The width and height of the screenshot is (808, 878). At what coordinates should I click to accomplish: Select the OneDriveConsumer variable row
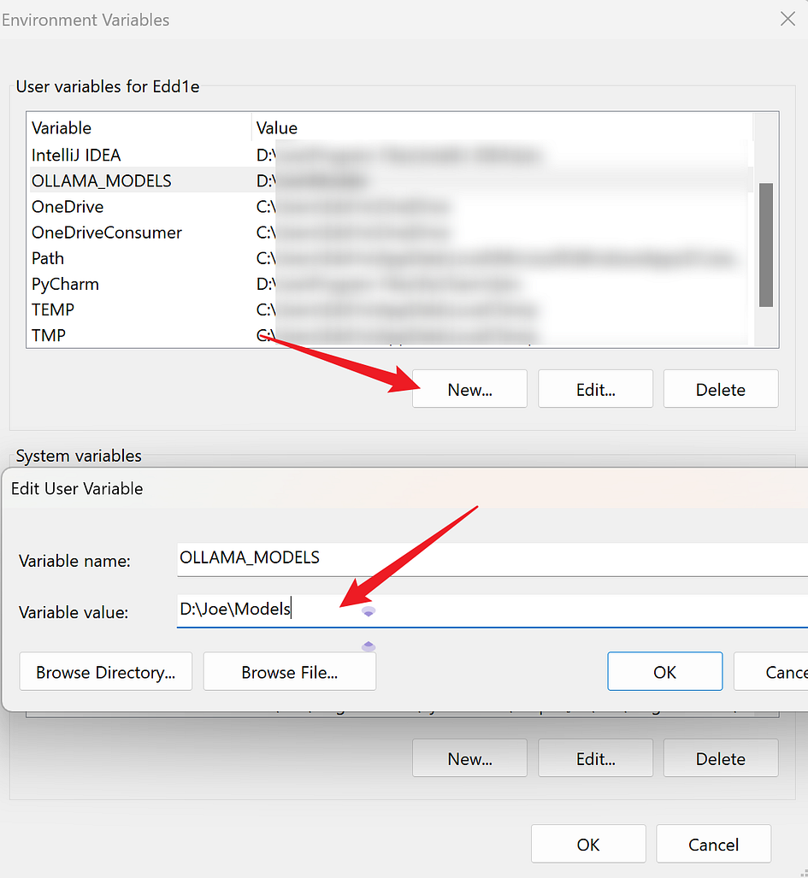pyautogui.click(x=391, y=232)
